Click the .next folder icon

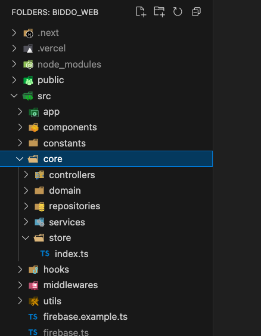pos(28,33)
